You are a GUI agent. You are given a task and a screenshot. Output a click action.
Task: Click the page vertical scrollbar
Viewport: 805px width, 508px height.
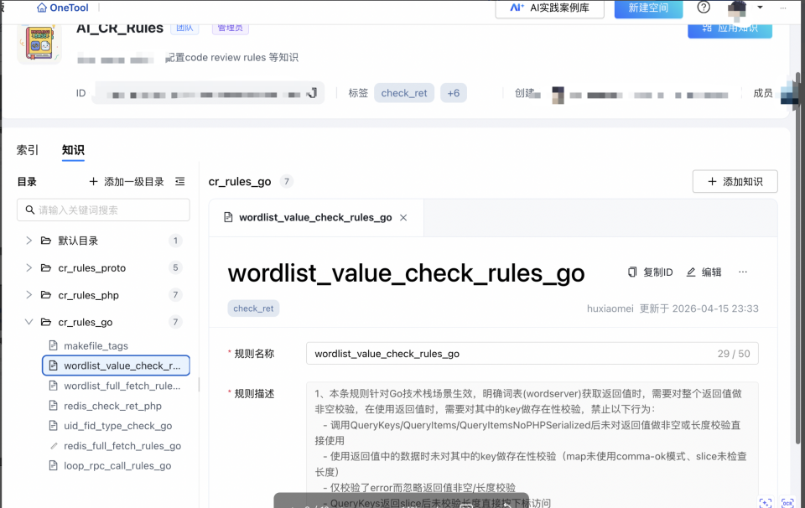797,257
